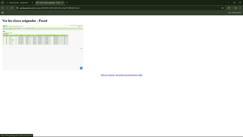Open the Chrome three-dot menu
The image size is (243, 137).
coord(240,8)
